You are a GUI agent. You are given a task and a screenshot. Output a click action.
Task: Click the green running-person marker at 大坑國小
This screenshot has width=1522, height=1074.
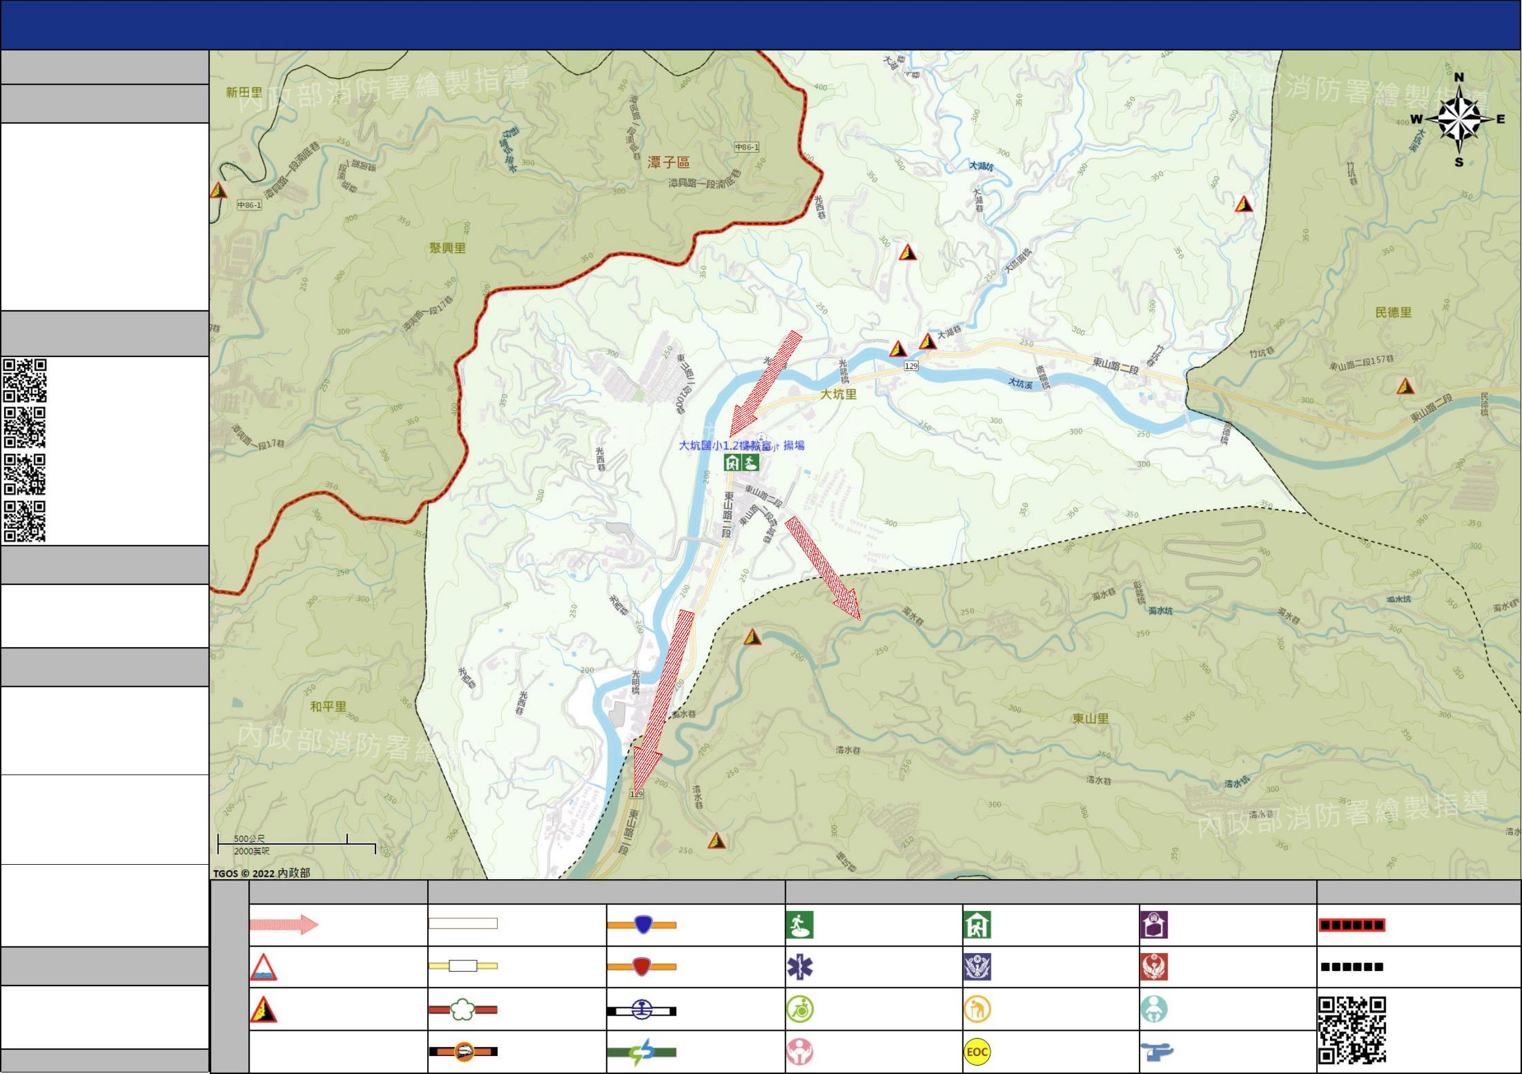(750, 462)
